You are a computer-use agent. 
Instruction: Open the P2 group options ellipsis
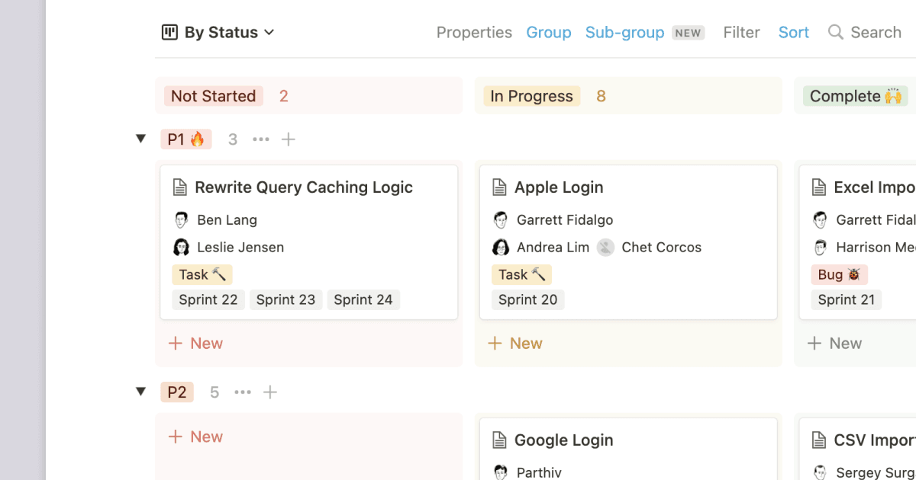point(242,392)
